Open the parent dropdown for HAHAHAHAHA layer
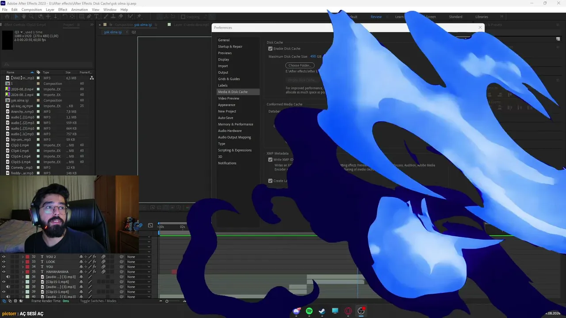 pyautogui.click(x=138, y=272)
